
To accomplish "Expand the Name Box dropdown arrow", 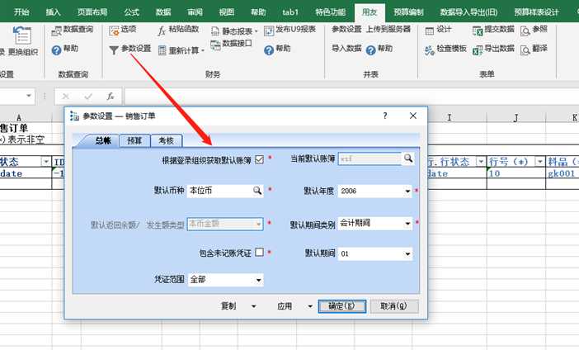I will point(29,96).
